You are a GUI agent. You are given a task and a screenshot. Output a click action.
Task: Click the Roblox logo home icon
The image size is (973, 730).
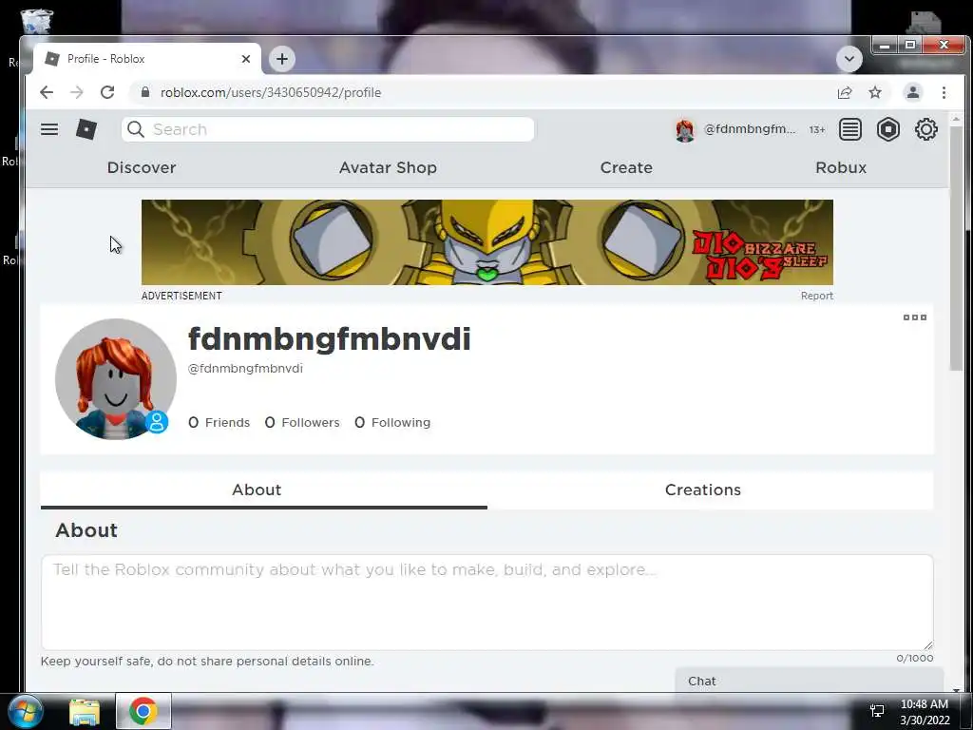click(86, 129)
